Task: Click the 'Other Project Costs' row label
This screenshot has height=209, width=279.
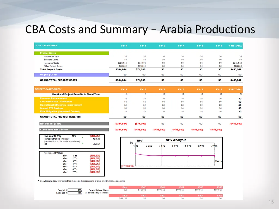Action: coord(53,66)
